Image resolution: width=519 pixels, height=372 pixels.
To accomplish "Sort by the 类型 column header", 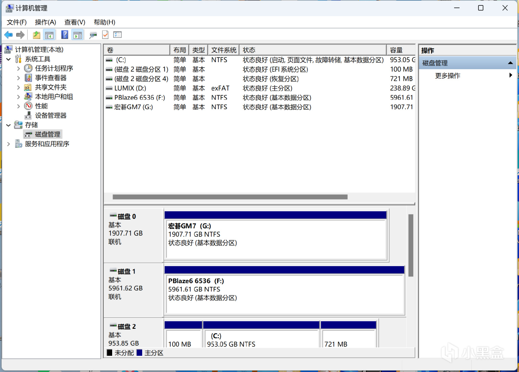I will 199,50.
